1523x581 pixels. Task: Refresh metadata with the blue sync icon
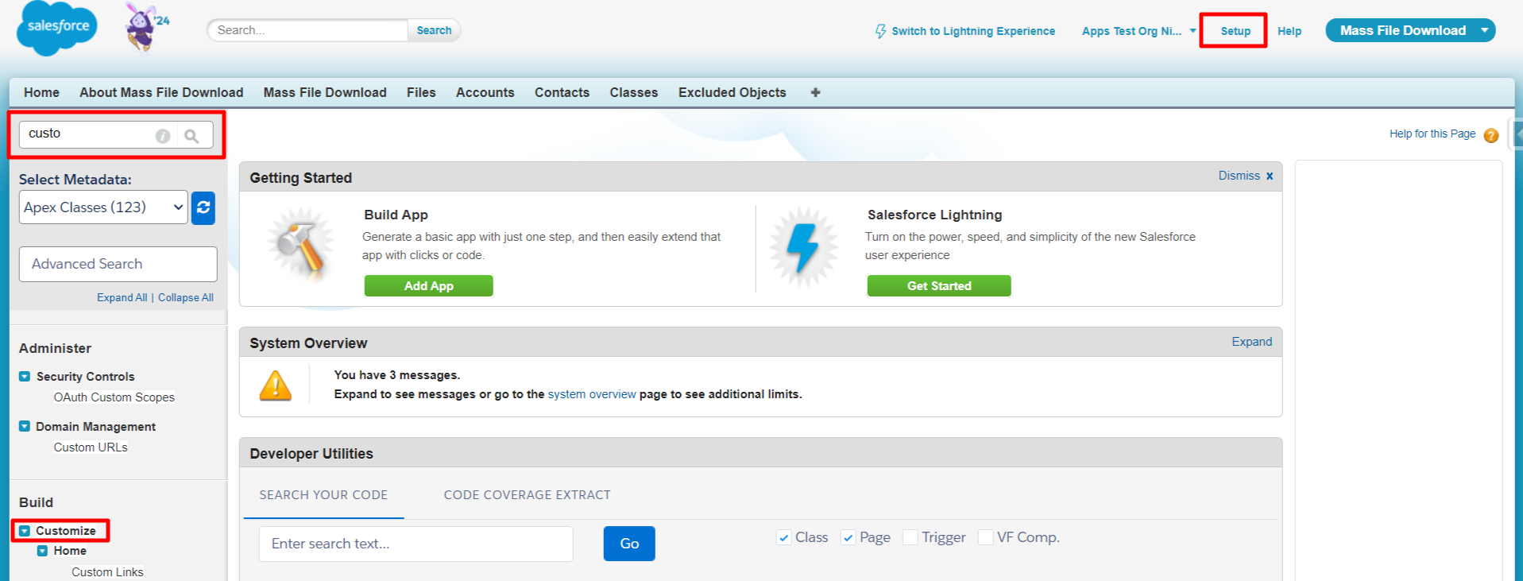203,207
